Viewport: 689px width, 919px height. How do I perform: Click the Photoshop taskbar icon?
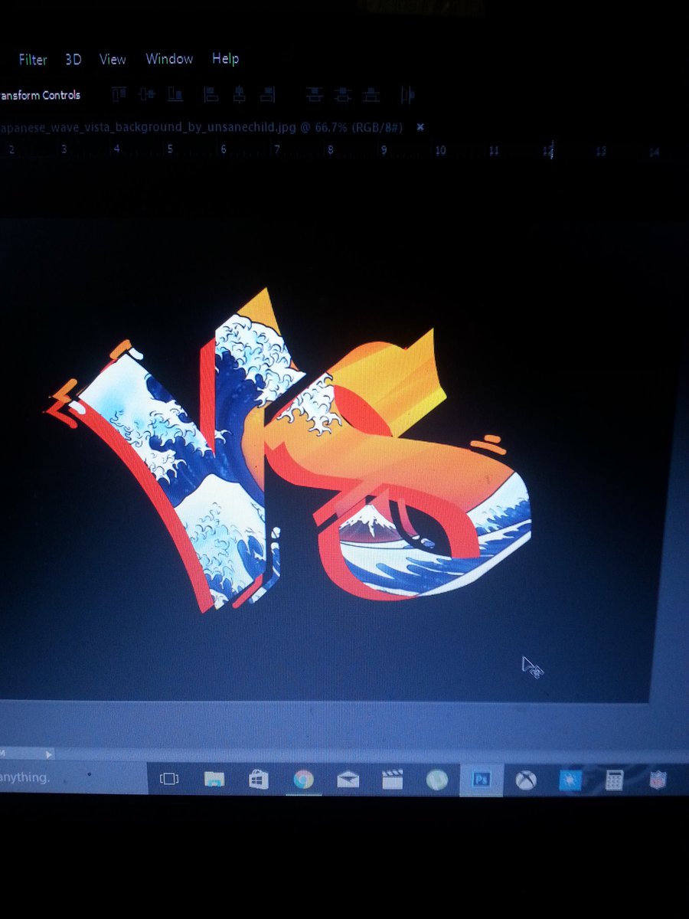(482, 780)
